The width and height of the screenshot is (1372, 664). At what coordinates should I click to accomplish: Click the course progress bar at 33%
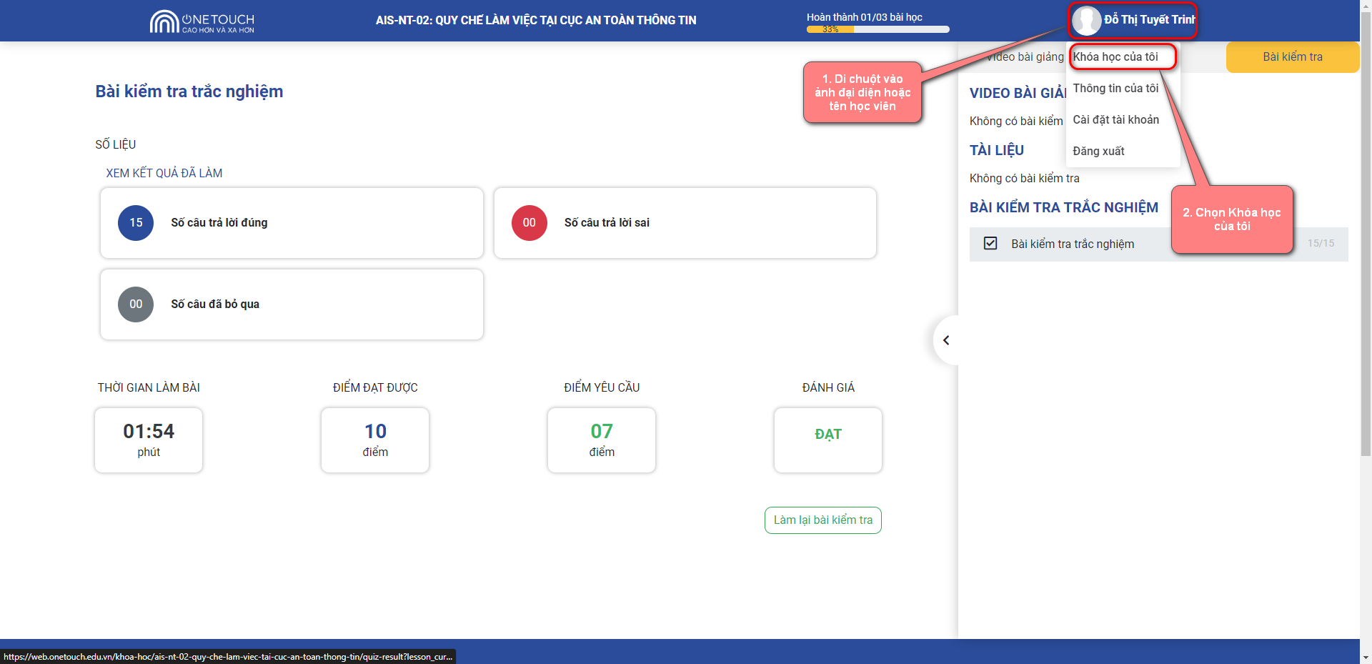pyautogui.click(x=878, y=29)
